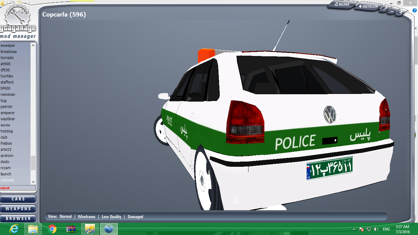Image resolution: width=418 pixels, height=235 pixels.
Task: Set the view to Normal
Action: (65, 217)
